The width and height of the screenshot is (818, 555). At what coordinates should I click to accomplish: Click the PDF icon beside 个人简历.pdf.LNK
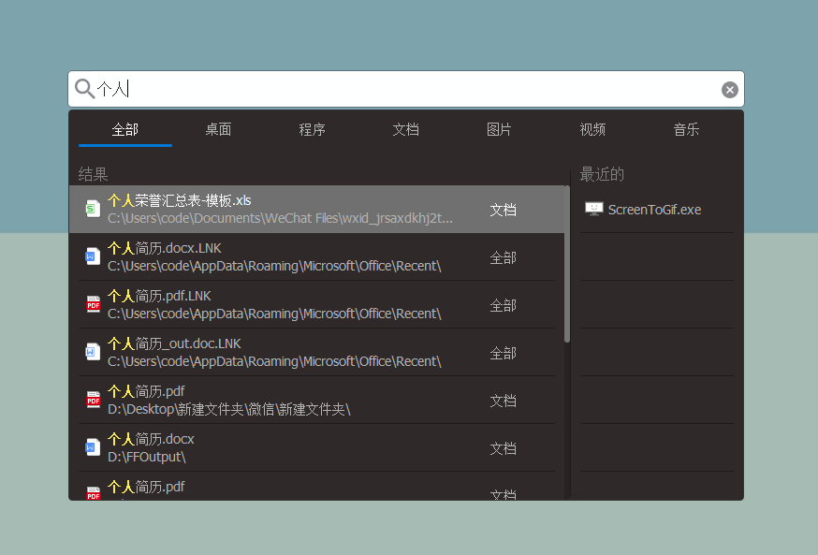click(x=92, y=303)
